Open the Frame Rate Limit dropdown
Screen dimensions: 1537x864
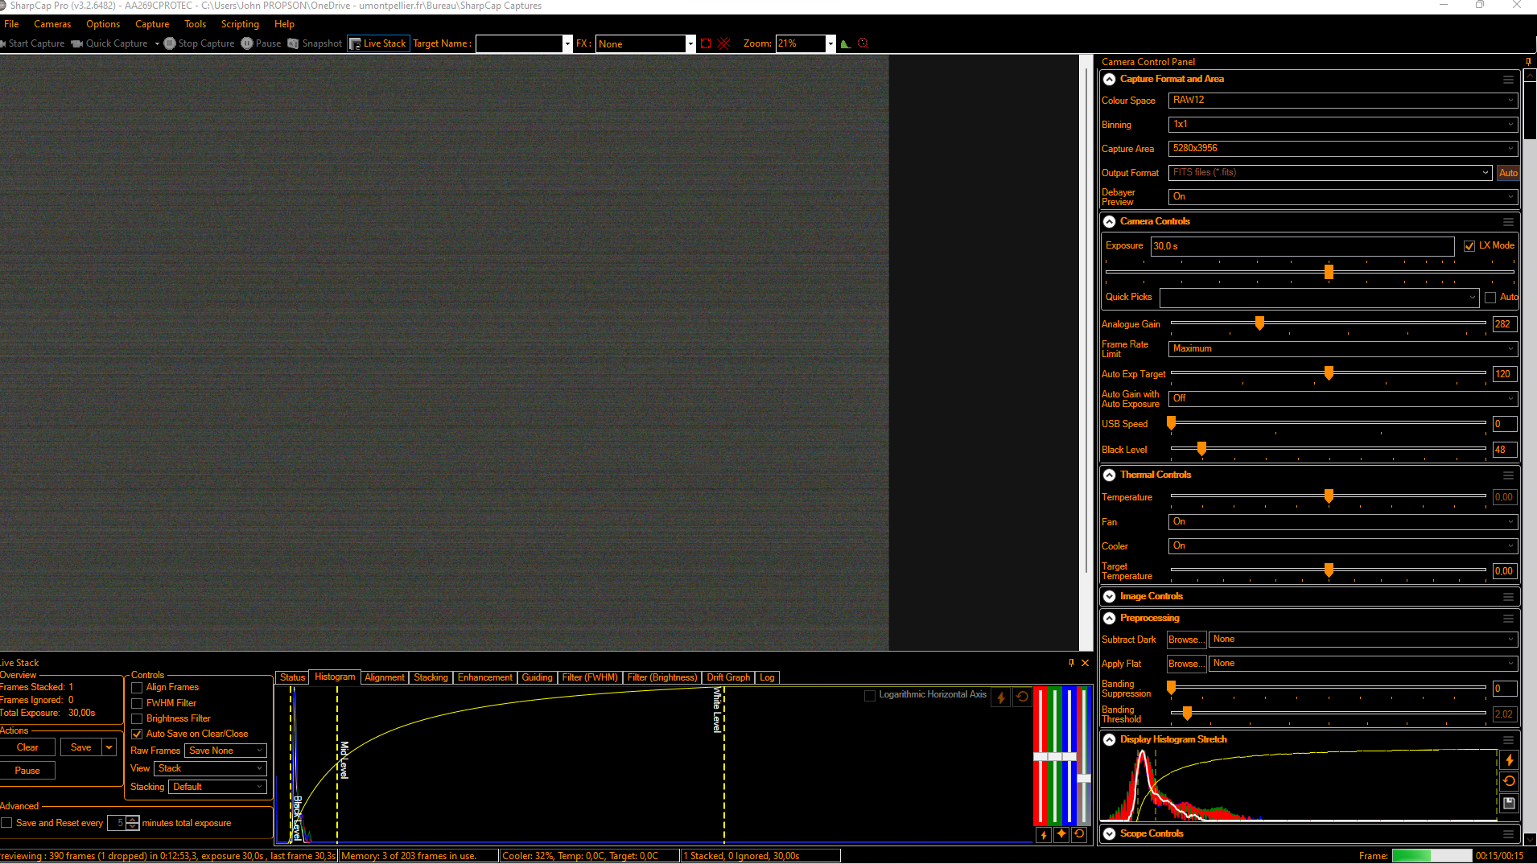pyautogui.click(x=1343, y=349)
